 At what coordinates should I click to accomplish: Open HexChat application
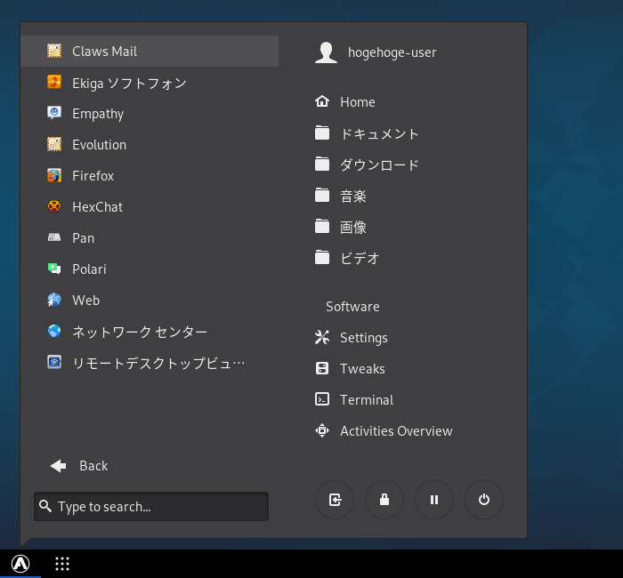click(150, 206)
